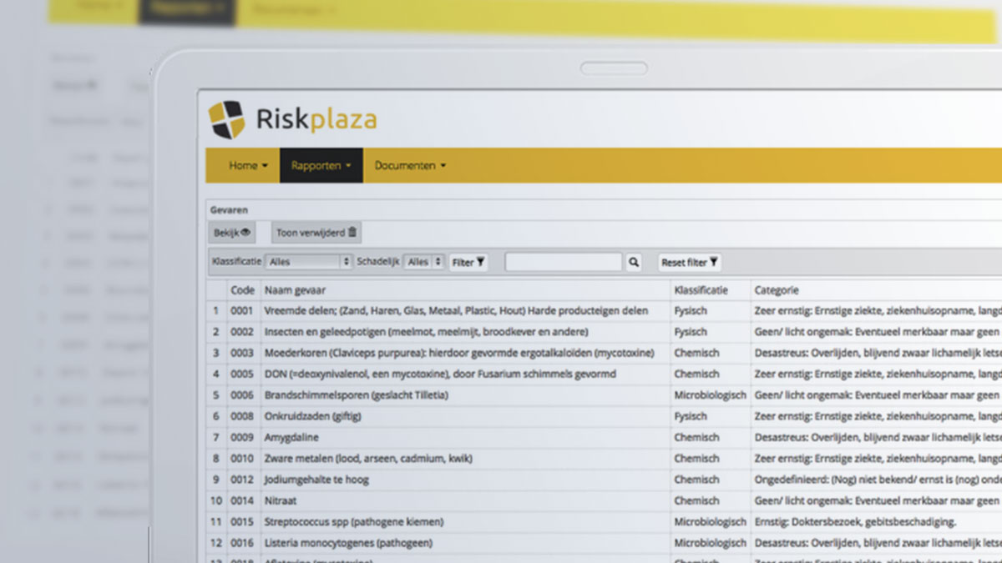Select the Listeria monocytogenes row
Viewport: 1002px width, 563px height.
coord(351,542)
